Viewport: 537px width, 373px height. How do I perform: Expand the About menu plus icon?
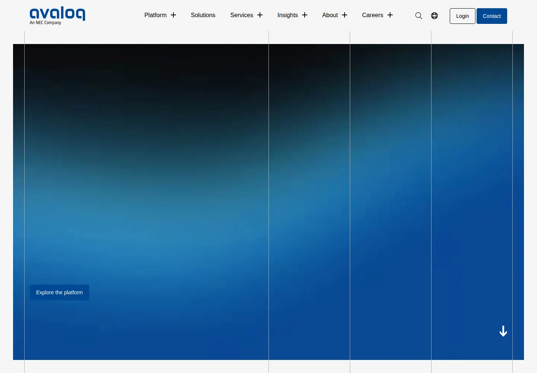point(345,15)
